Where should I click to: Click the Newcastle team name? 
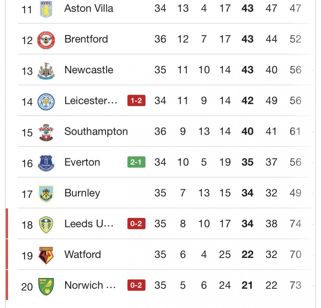(89, 70)
